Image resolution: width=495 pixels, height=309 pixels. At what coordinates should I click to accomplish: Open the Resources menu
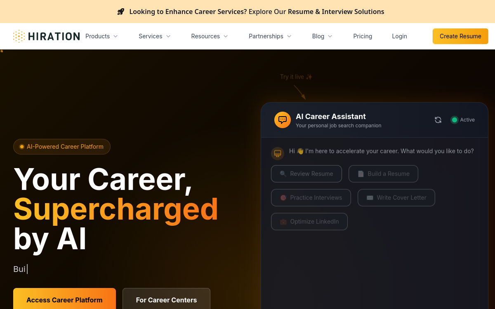click(x=210, y=36)
